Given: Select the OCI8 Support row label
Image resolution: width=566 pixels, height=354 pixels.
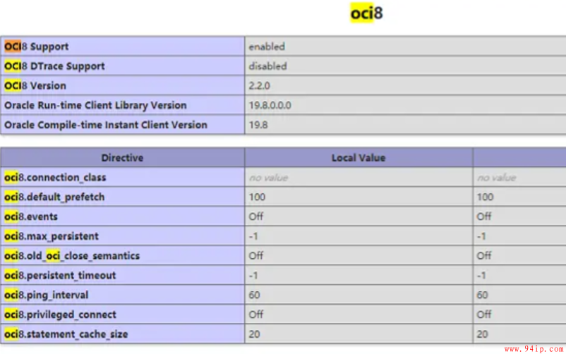Looking at the screenshot, I should 37,47.
